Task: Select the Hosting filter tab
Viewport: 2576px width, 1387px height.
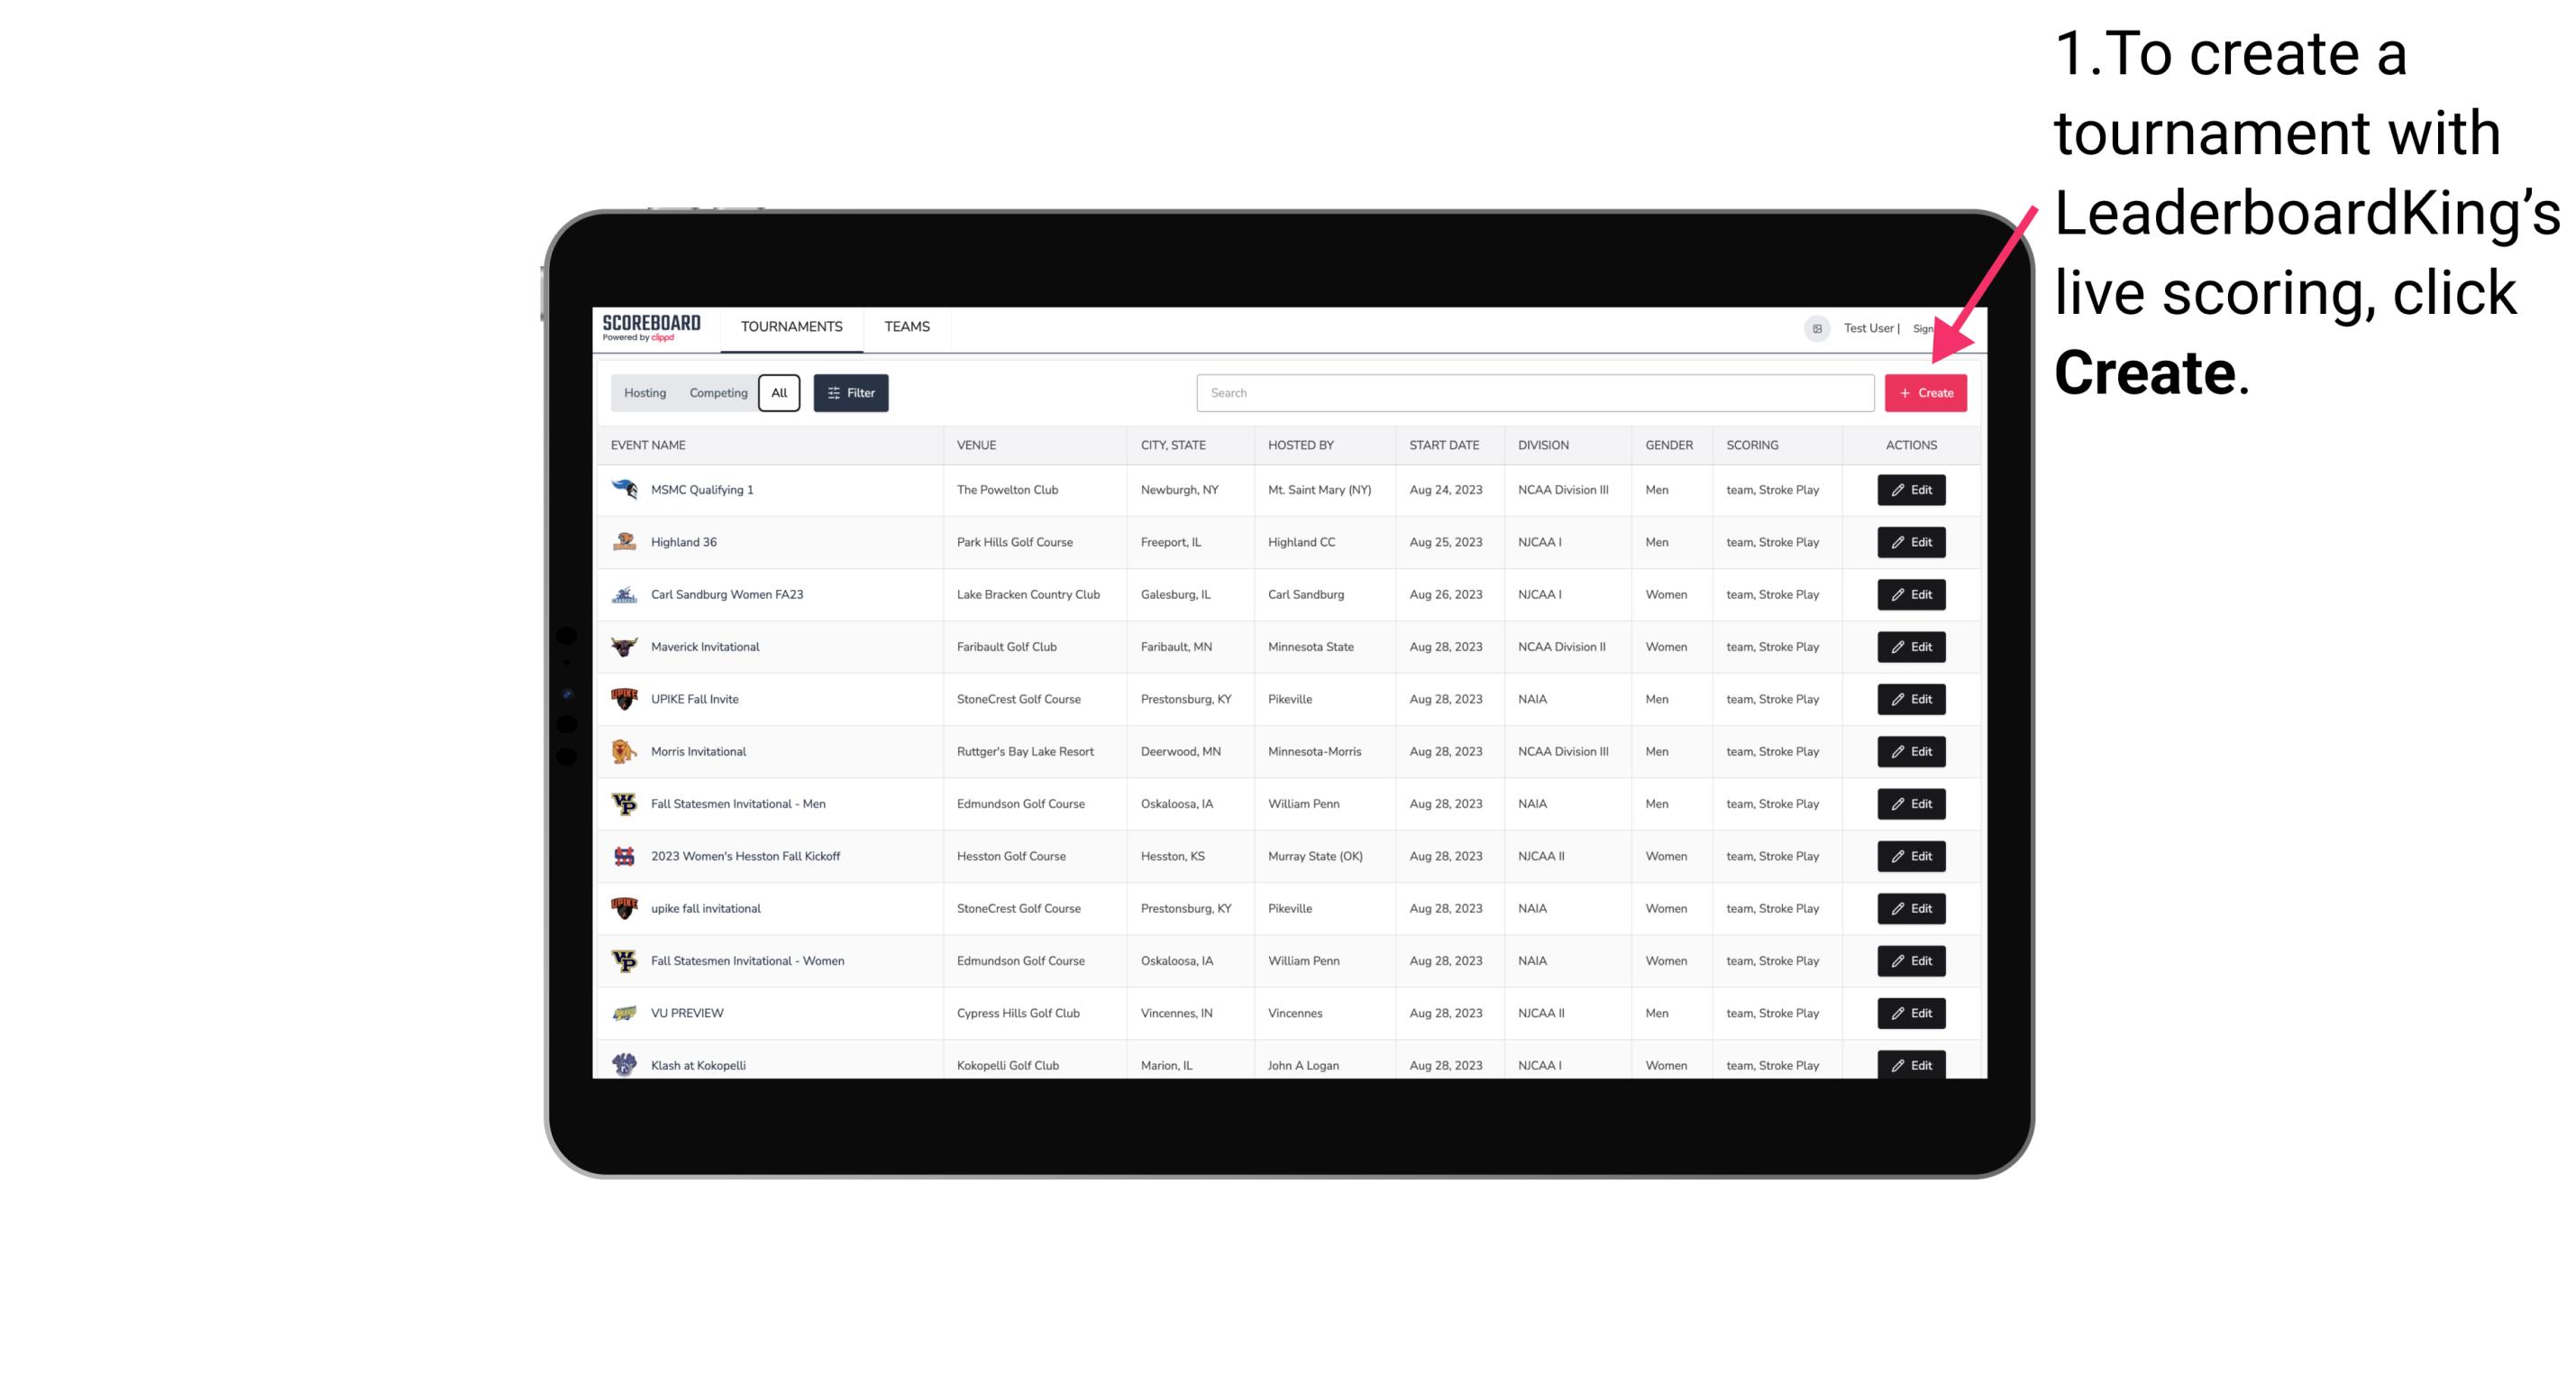Action: (x=644, y=393)
